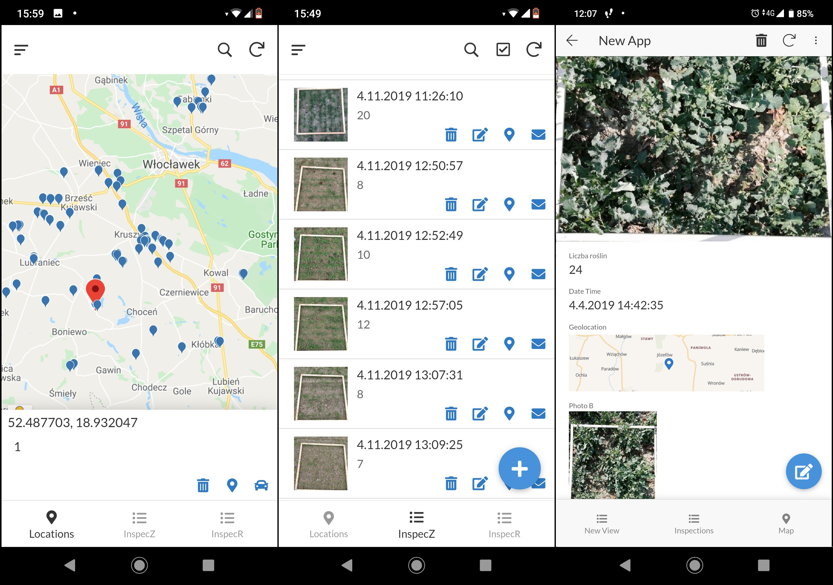
Task: Go back with the arrow beside New App
Action: pyautogui.click(x=572, y=41)
